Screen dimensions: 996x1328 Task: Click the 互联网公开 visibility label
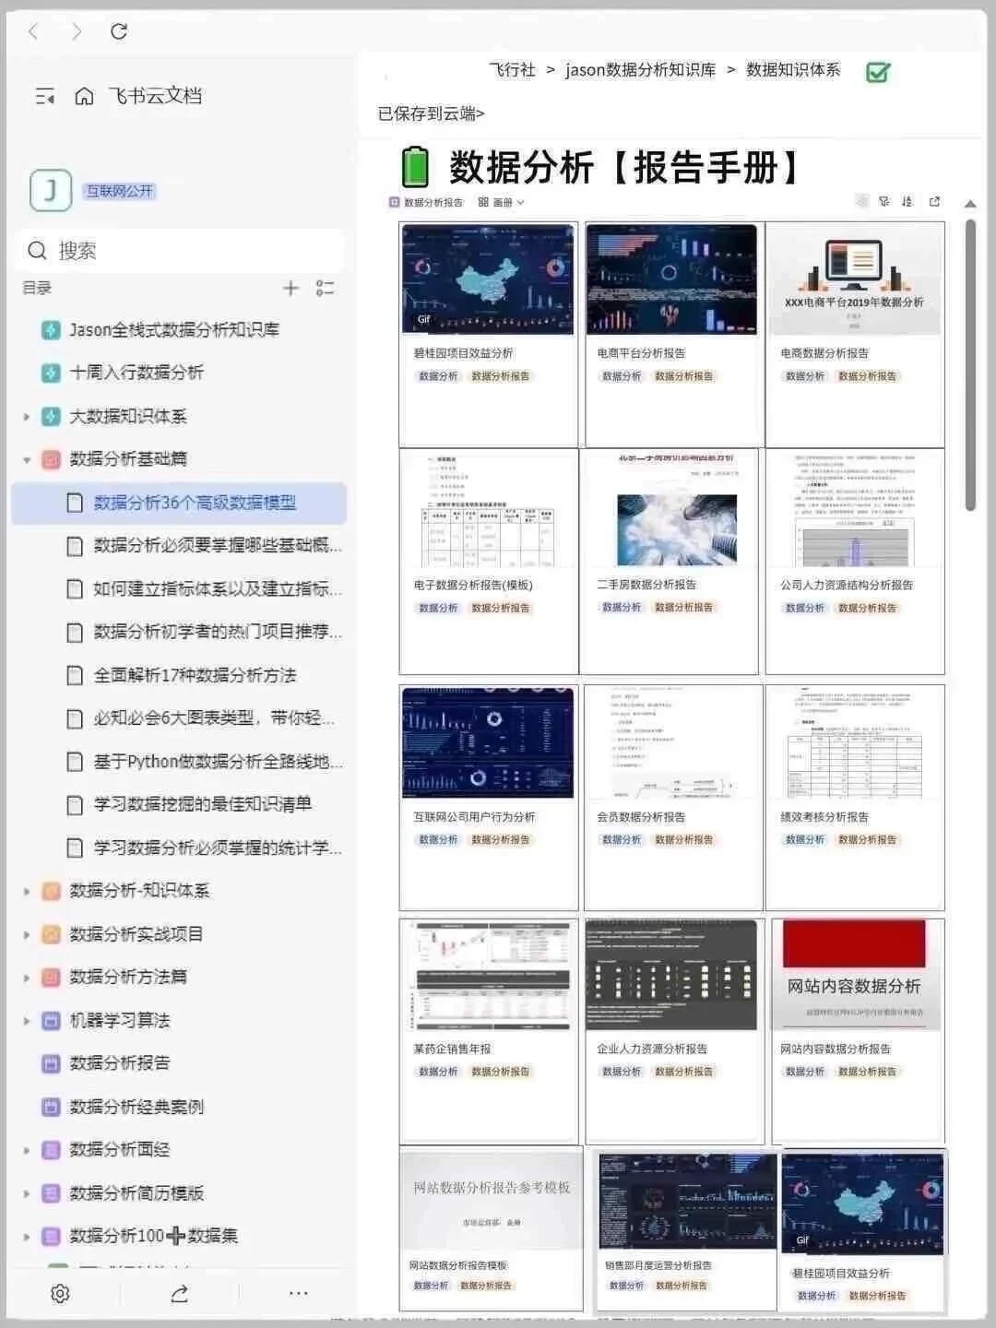point(122,189)
